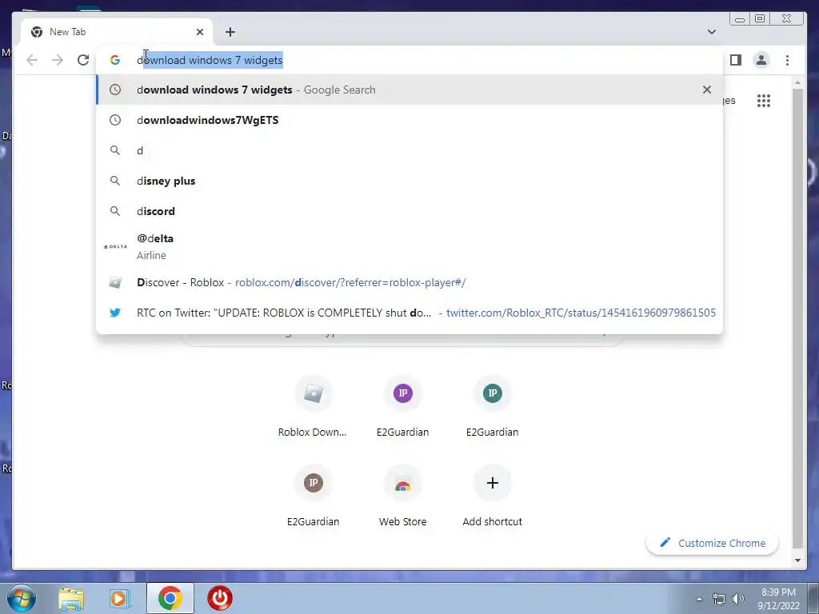This screenshot has height=614, width=819.
Task: Launch Windows Media Player from taskbar
Action: pos(120,598)
